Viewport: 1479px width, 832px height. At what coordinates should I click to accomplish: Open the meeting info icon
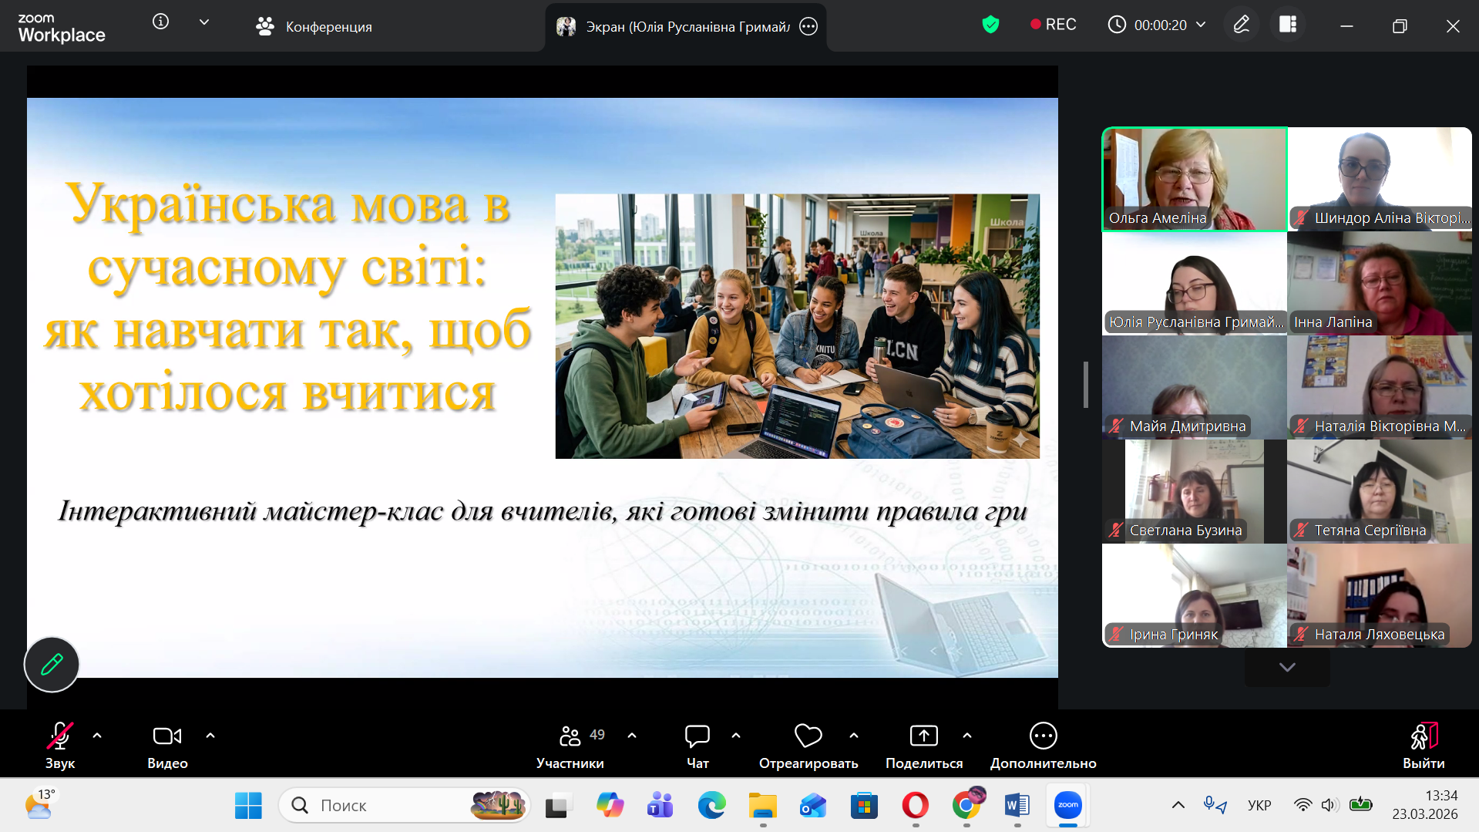(160, 22)
